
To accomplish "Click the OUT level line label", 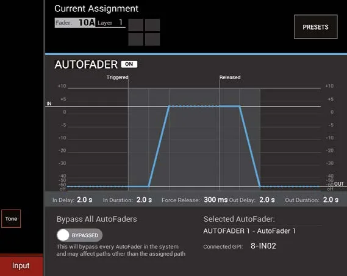I will tap(338, 184).
